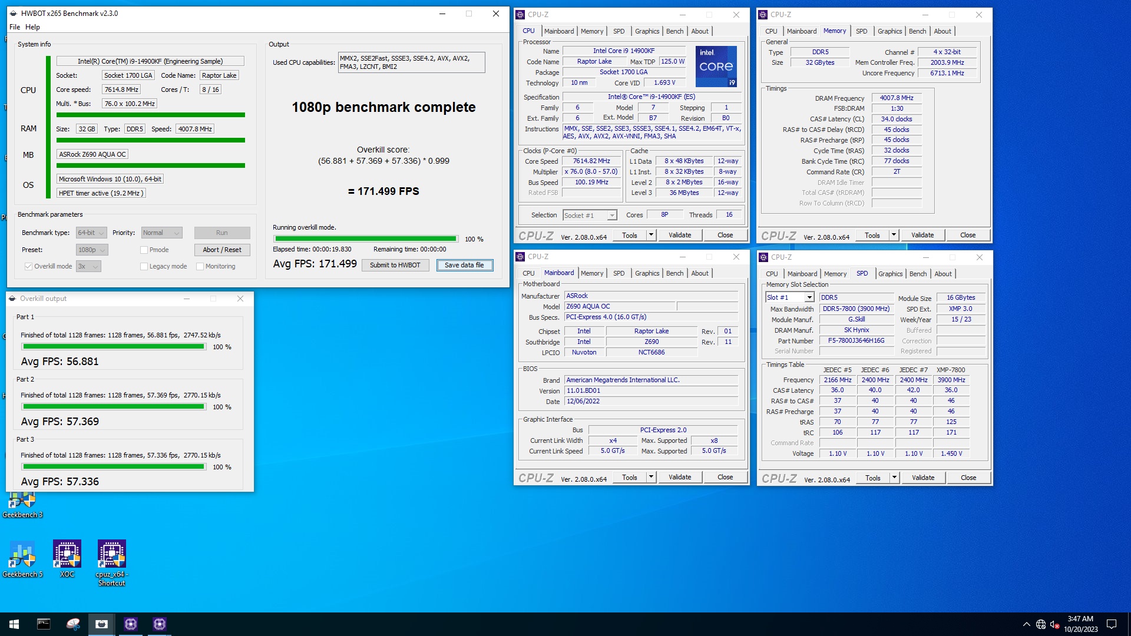Click the Run button in benchmark parameters

[222, 233]
